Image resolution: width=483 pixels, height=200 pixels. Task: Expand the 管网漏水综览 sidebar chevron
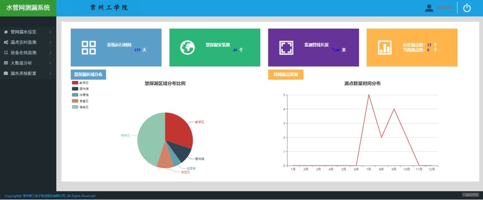[51, 32]
